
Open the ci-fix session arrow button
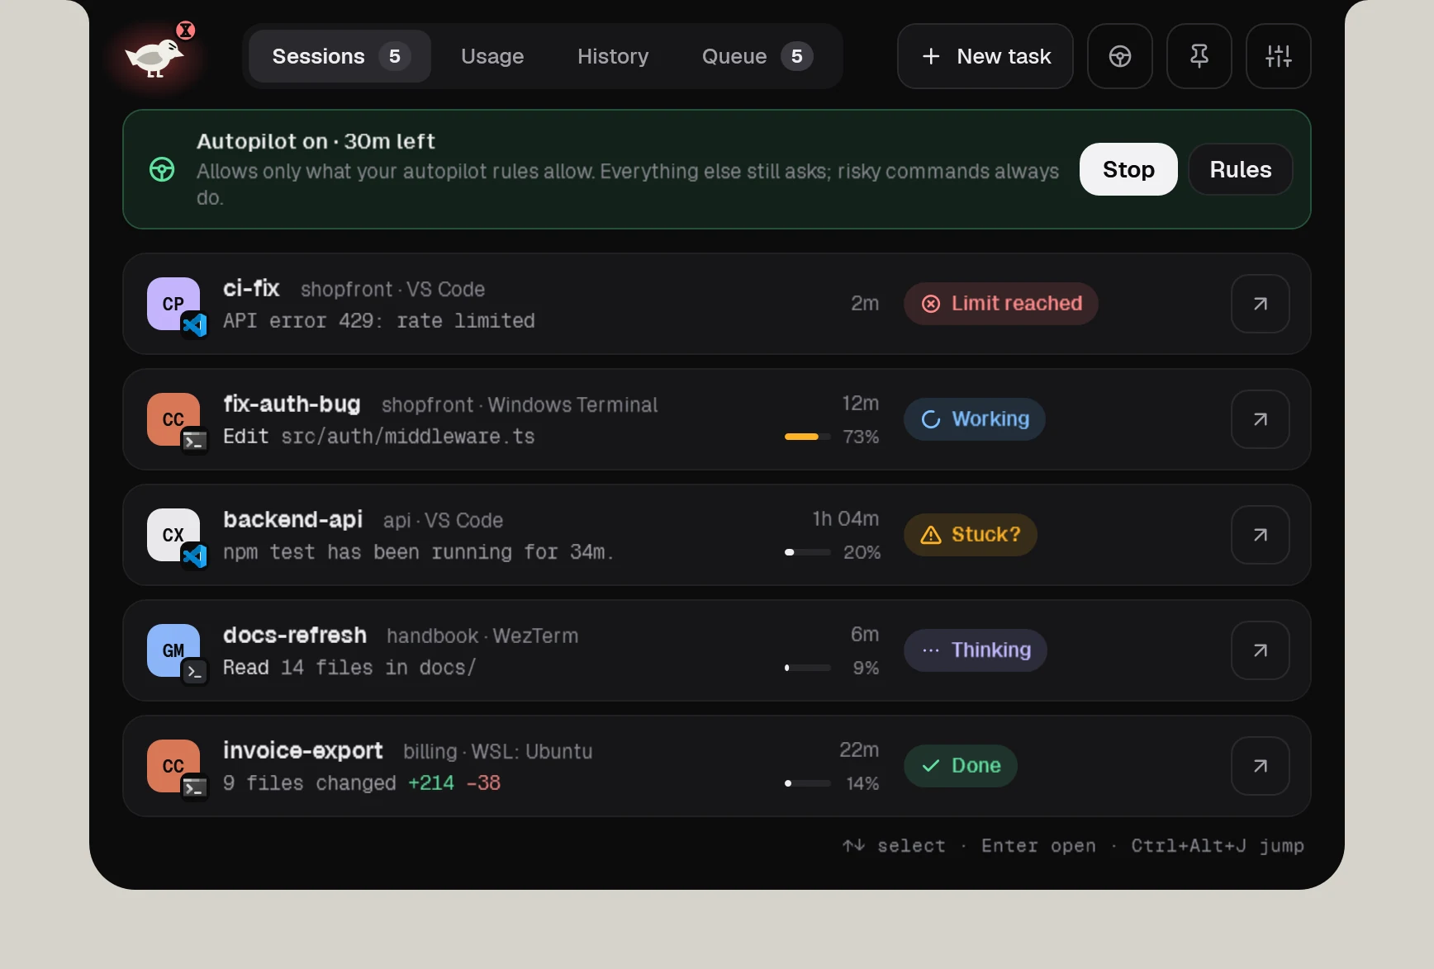[x=1260, y=304]
